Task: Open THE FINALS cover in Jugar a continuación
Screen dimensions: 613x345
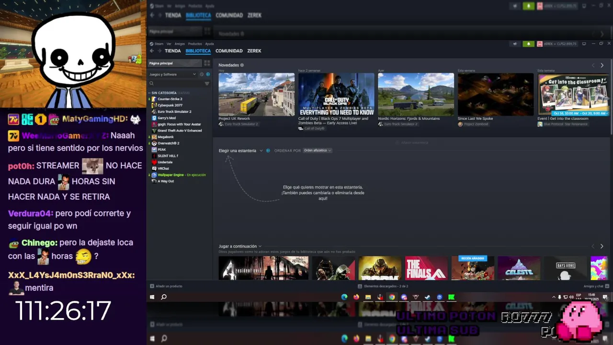Action: (426, 268)
